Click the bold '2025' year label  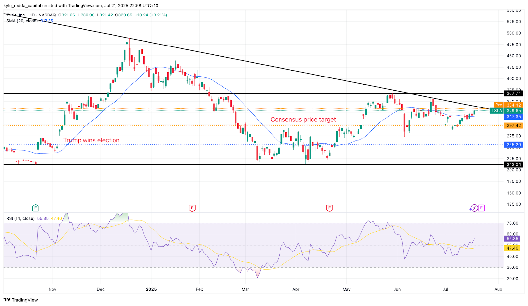(151, 289)
